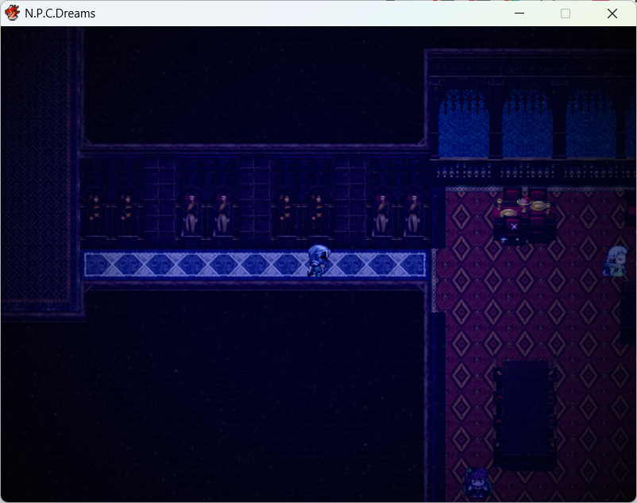Click the N.P.C.Dreams app icon in title bar
Image resolution: width=637 pixels, height=503 pixels.
(12, 13)
